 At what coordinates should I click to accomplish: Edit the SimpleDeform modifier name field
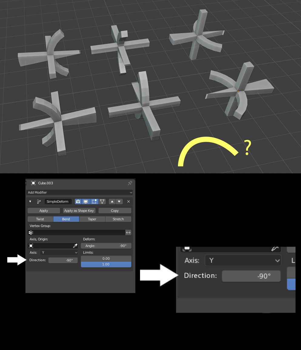(x=58, y=202)
